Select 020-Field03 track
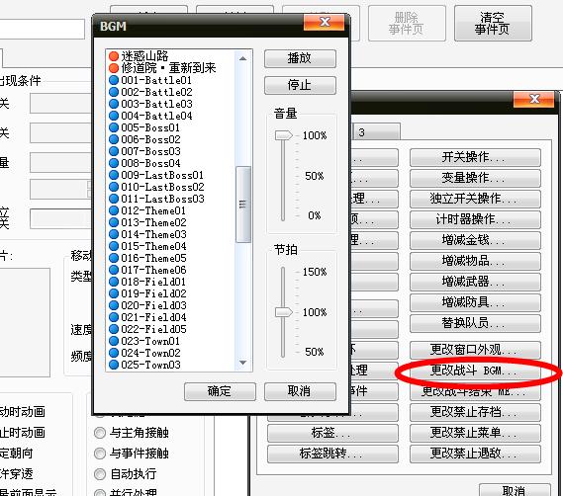The width and height of the screenshot is (563, 496). 147,305
